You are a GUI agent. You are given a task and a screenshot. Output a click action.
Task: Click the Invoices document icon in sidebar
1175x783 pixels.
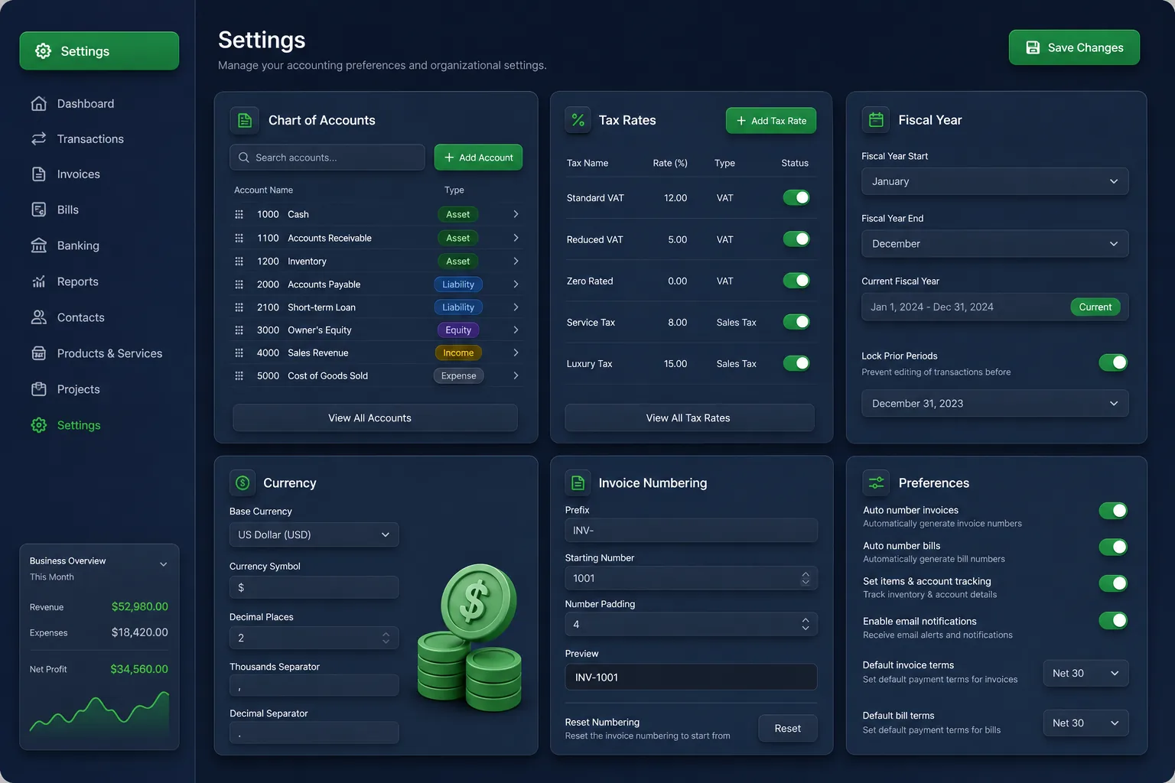(x=39, y=174)
